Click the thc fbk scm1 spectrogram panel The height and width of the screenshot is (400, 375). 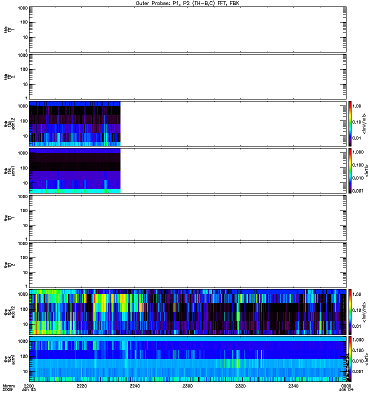click(x=187, y=359)
